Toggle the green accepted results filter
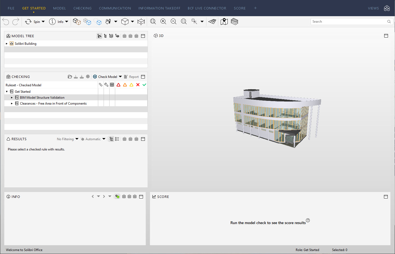395x254 pixels. (144, 84)
